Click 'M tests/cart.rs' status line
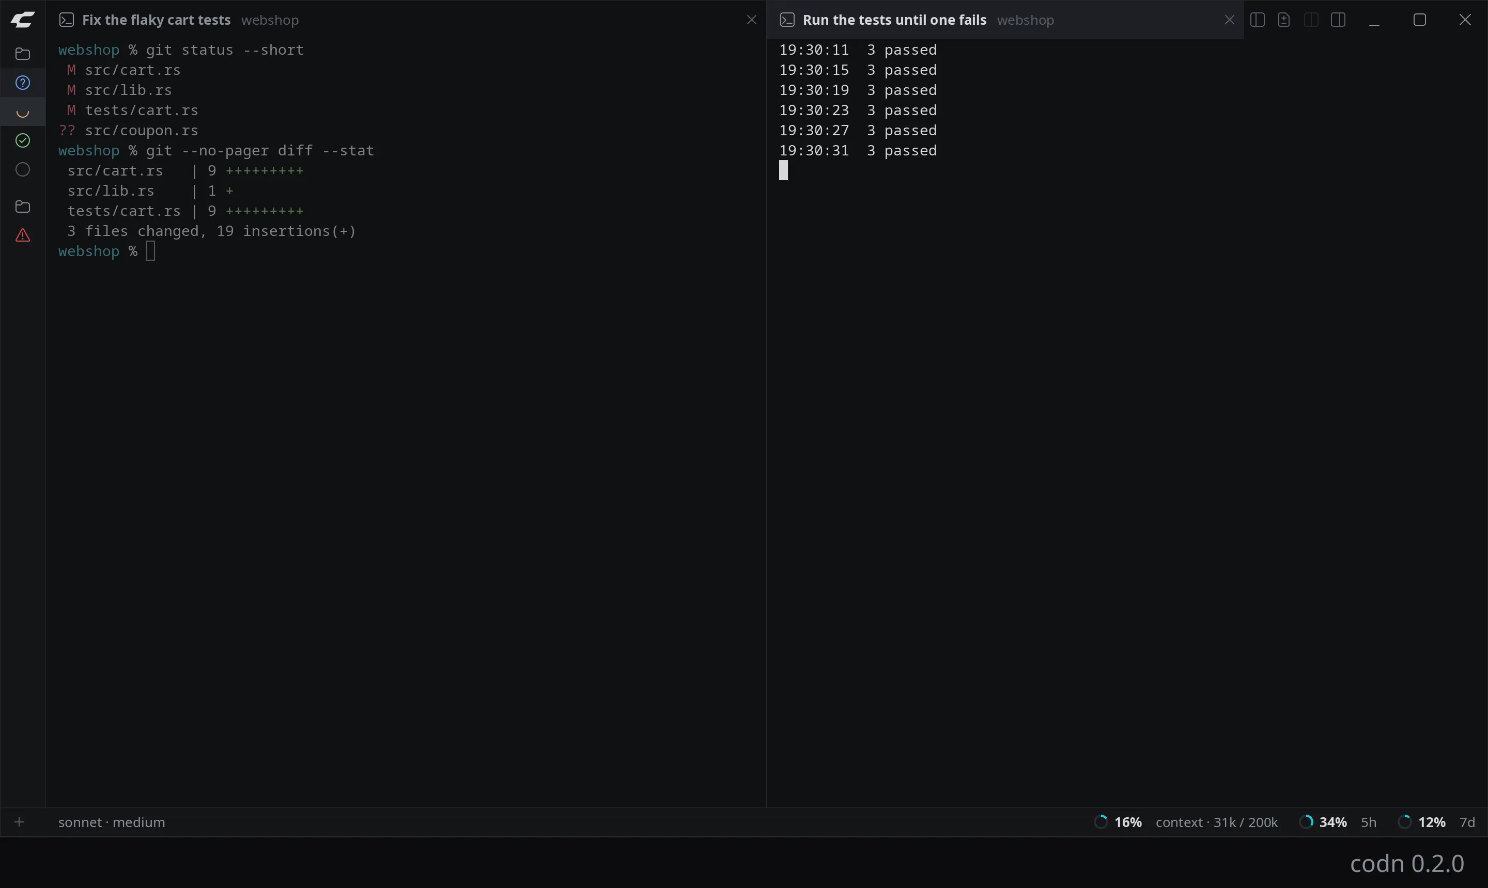Image resolution: width=1488 pixels, height=888 pixels. click(x=132, y=110)
